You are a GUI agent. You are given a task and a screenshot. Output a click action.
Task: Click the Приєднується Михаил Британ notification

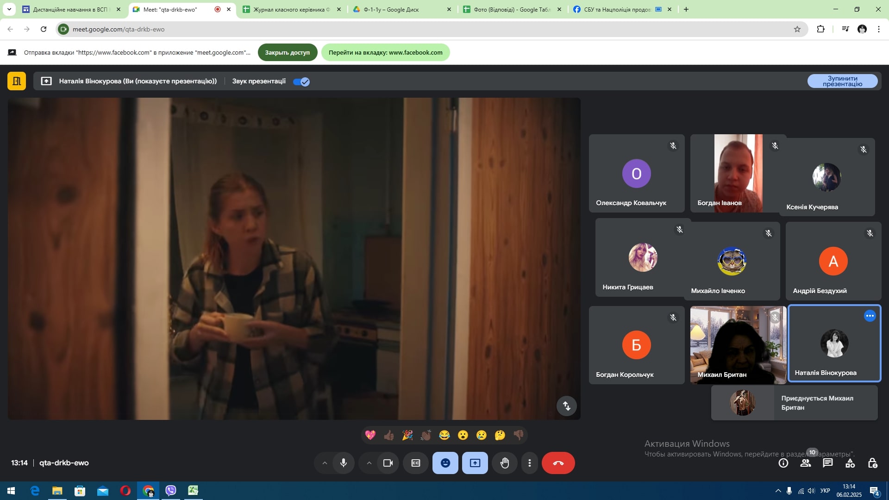(795, 403)
